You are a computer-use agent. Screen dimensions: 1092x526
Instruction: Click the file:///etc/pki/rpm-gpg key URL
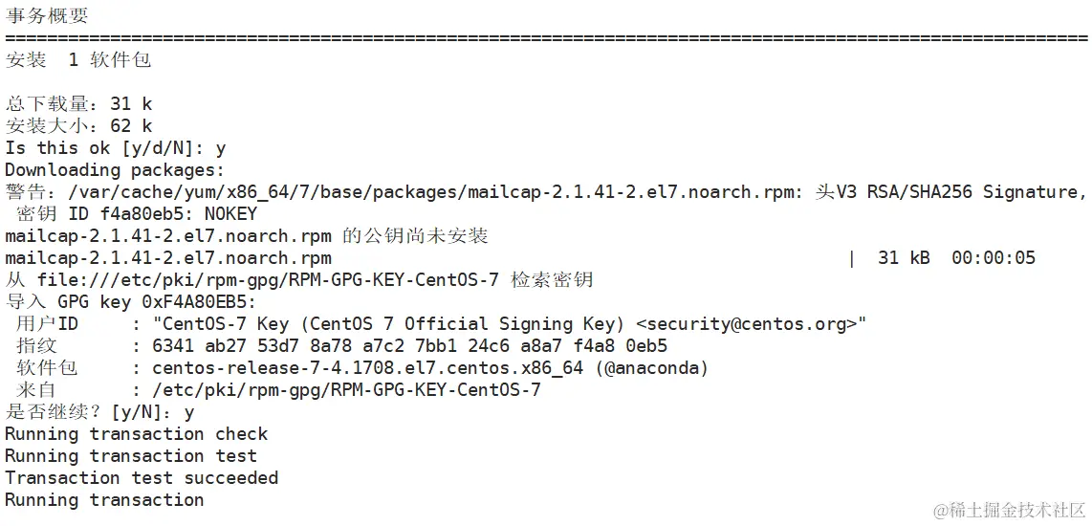(268, 280)
